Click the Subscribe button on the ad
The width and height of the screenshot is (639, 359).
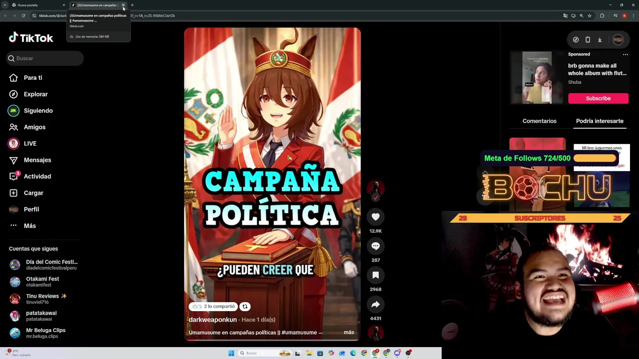pyautogui.click(x=598, y=98)
